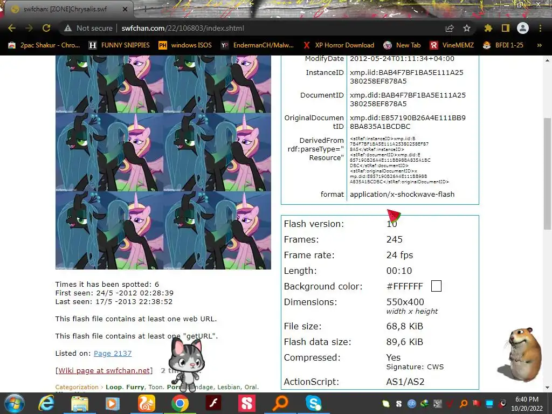Viewport: 552px width, 414px height.
Task: Open a new tab with the plus button
Action: (x=145, y=9)
